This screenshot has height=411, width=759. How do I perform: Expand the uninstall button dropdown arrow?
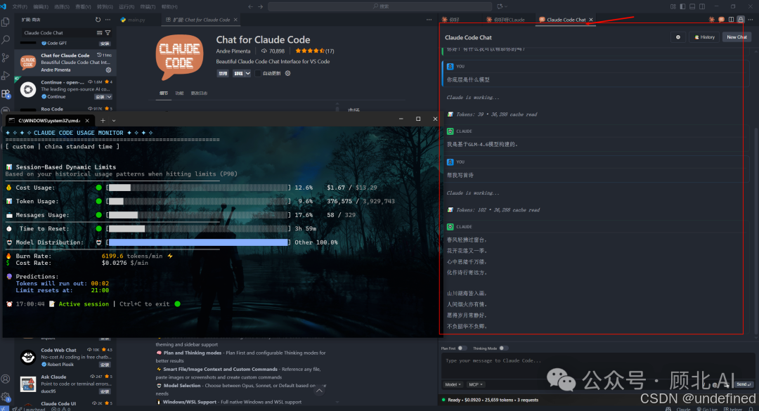[248, 74]
